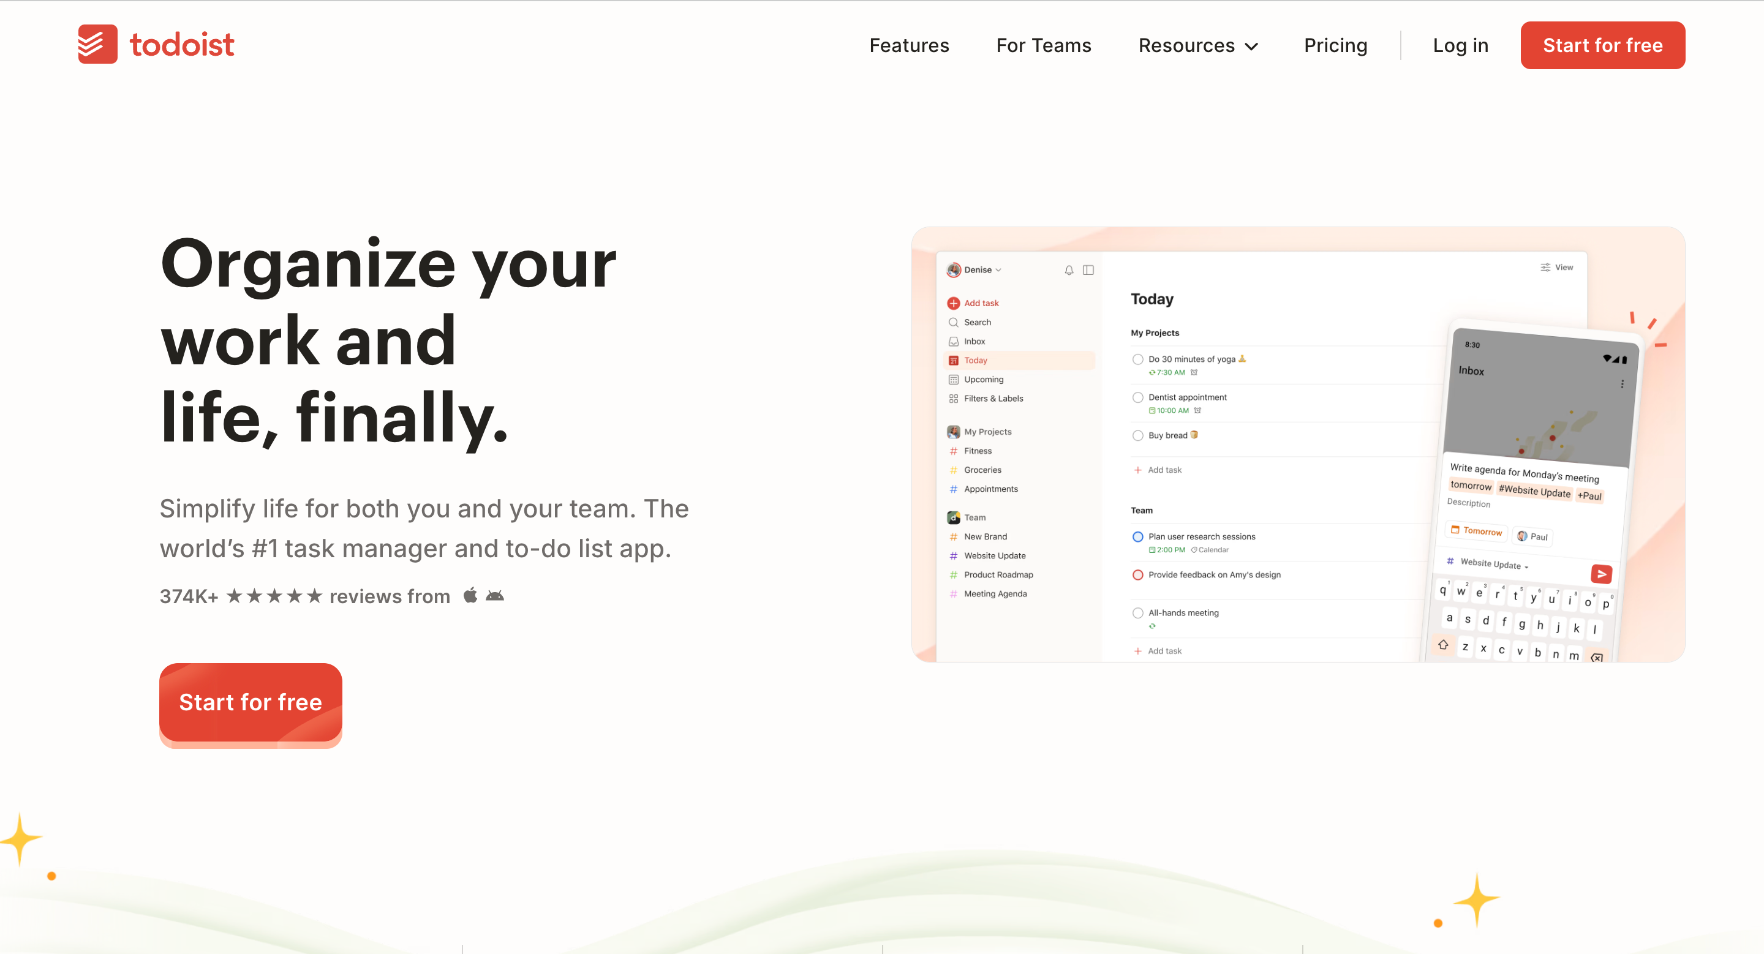
Task: Click Pricing in the navigation bar
Action: [1335, 45]
